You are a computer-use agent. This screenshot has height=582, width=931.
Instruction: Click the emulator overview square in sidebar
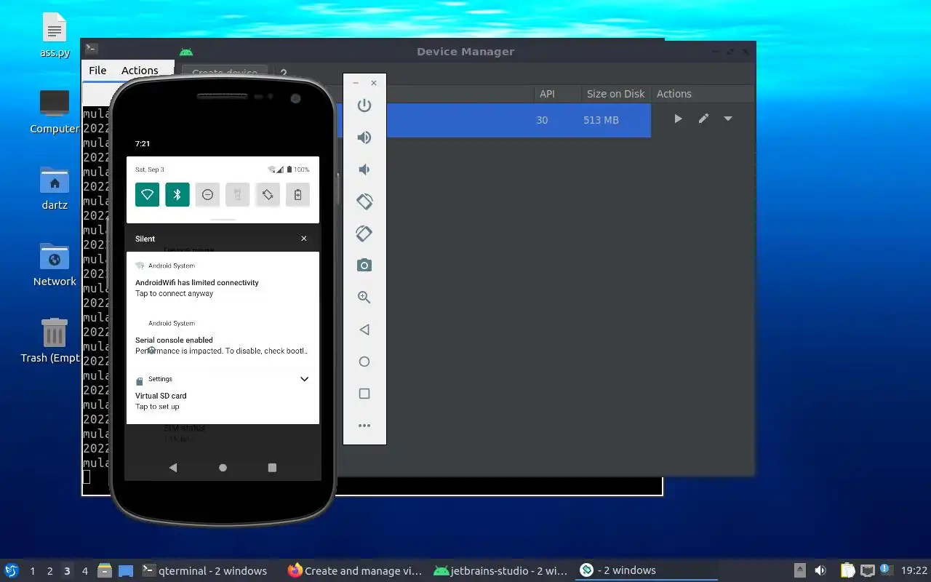click(x=364, y=394)
